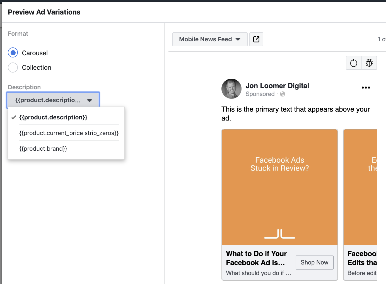
Task: Click the bug report icon
Action: click(x=369, y=63)
